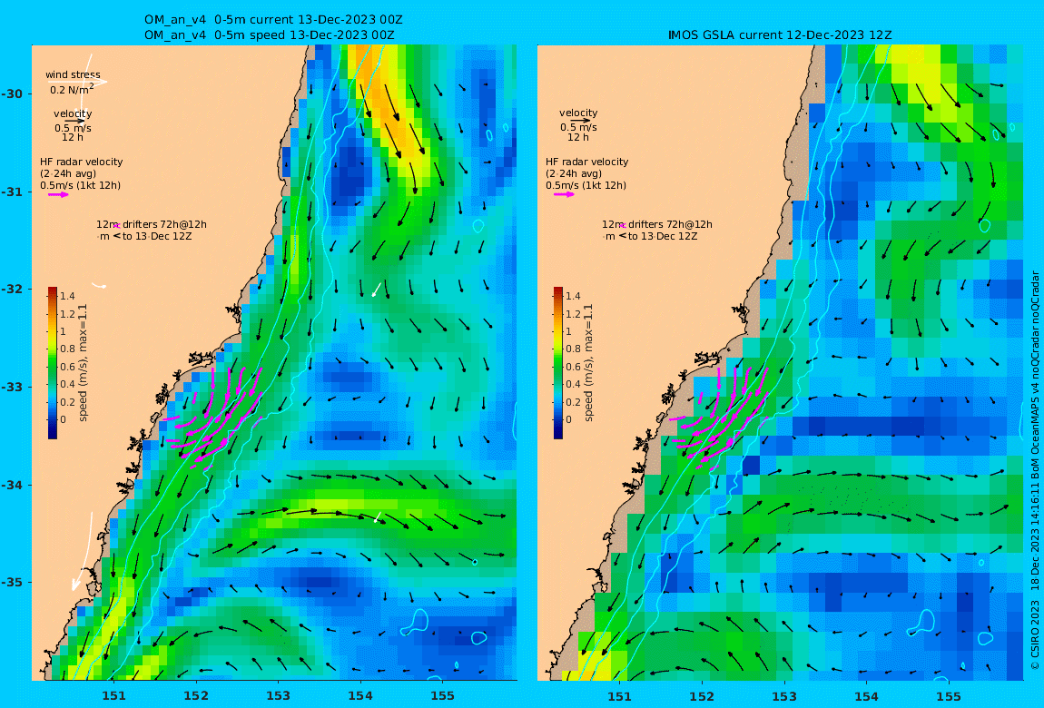Screen dimensions: 1044x708
Task: Click '0.5m/s (1kt 12h)' in left map
Action: coord(80,186)
